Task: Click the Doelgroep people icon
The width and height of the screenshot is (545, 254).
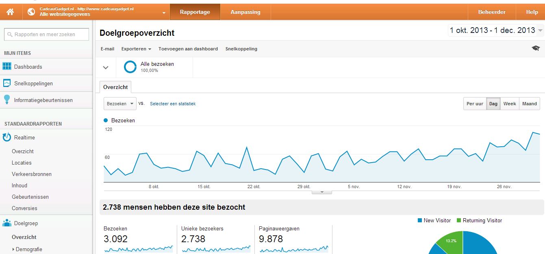Action: click(7, 223)
